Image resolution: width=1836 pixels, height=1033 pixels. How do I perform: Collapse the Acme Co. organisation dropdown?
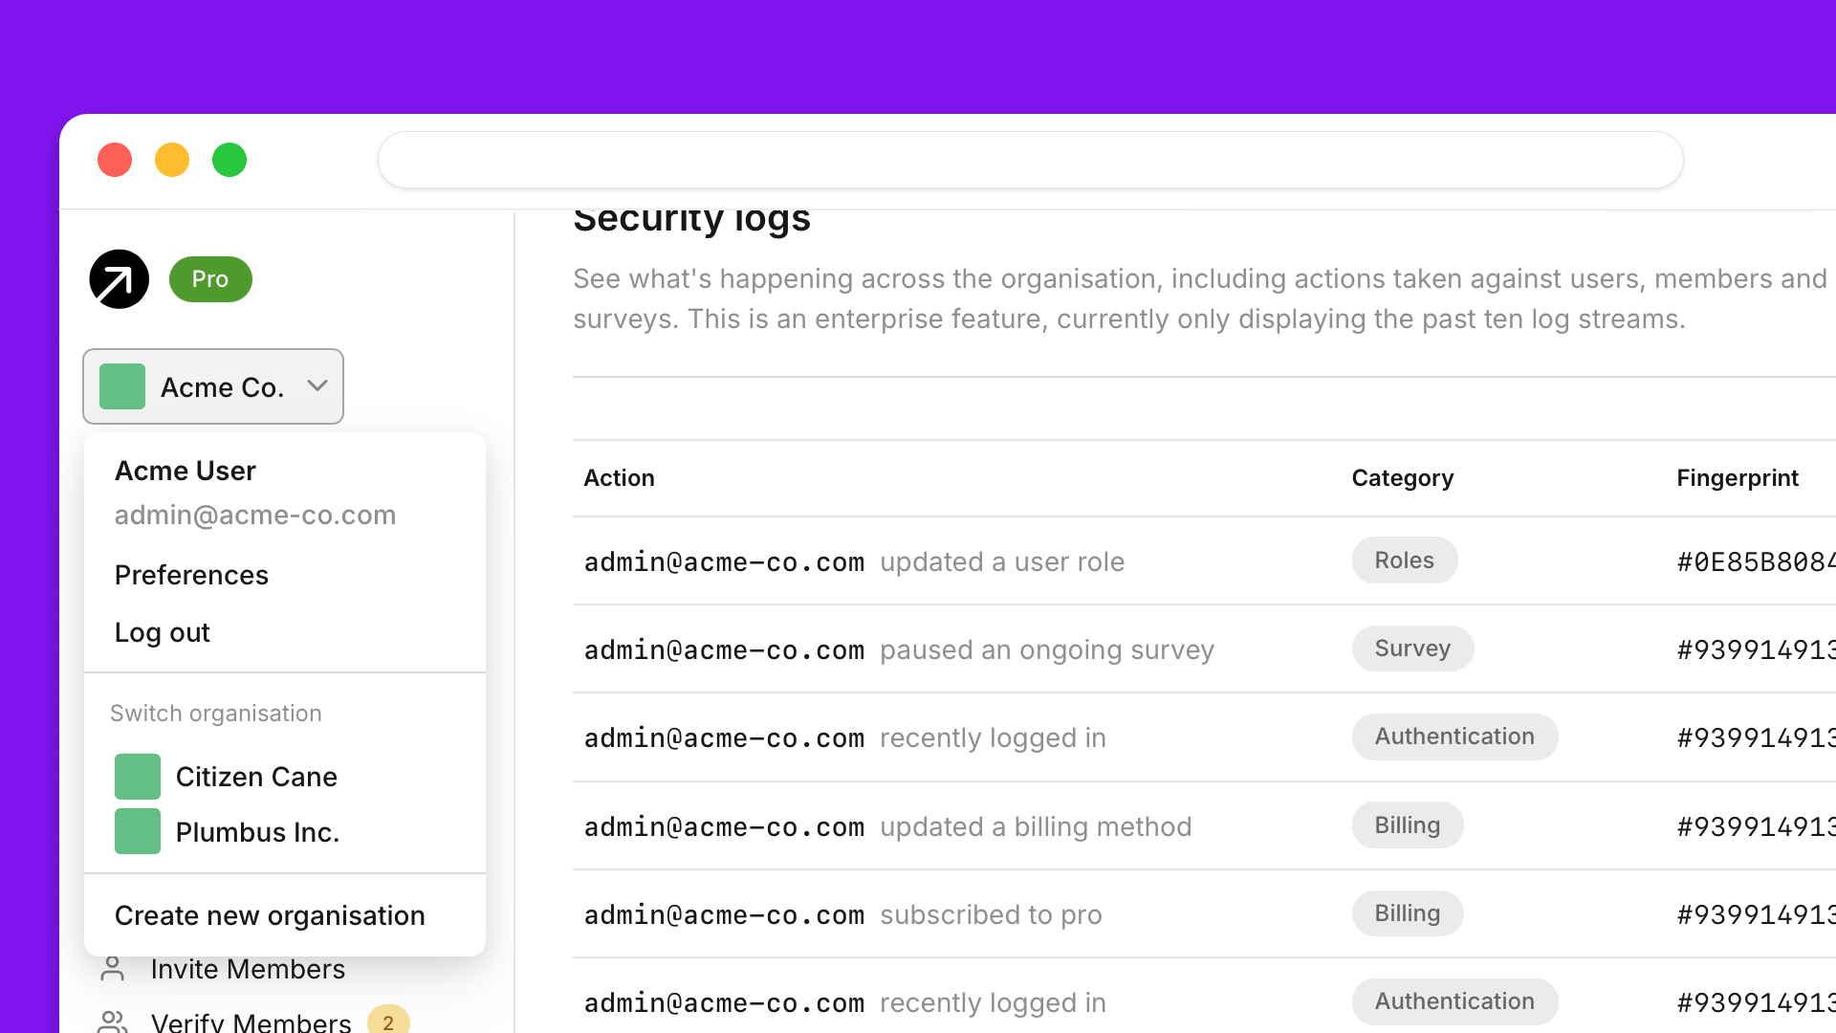pyautogui.click(x=213, y=386)
